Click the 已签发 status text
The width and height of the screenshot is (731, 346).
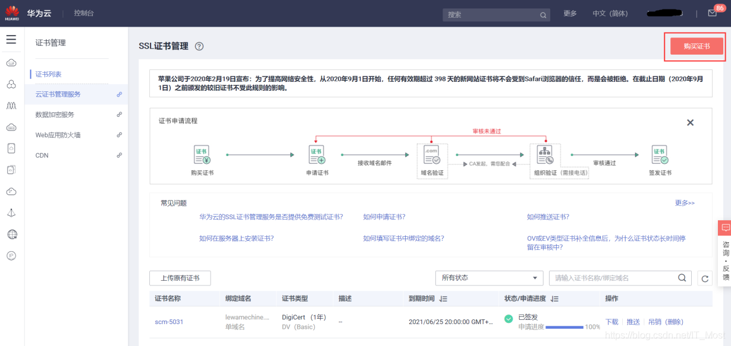click(528, 318)
